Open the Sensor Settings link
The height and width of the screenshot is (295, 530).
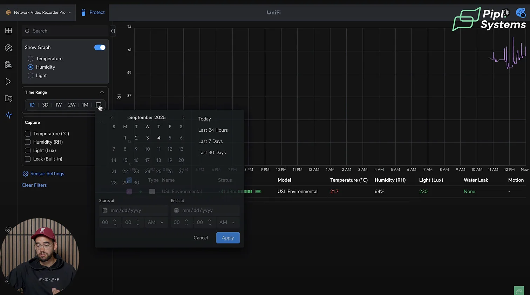click(47, 173)
